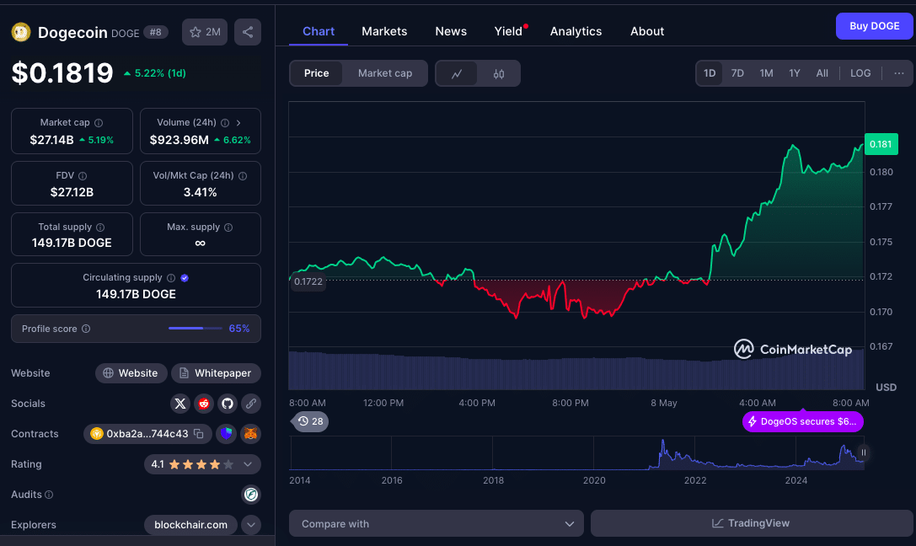
Task: Click verified badge by Circulating supply
Action: click(x=185, y=278)
